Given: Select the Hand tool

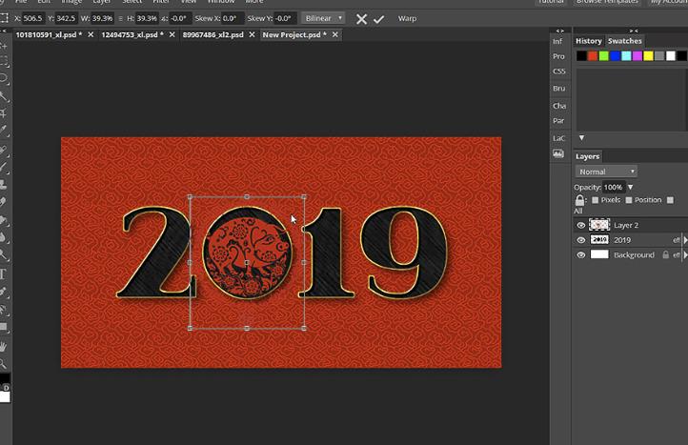Looking at the screenshot, I should 4,346.
